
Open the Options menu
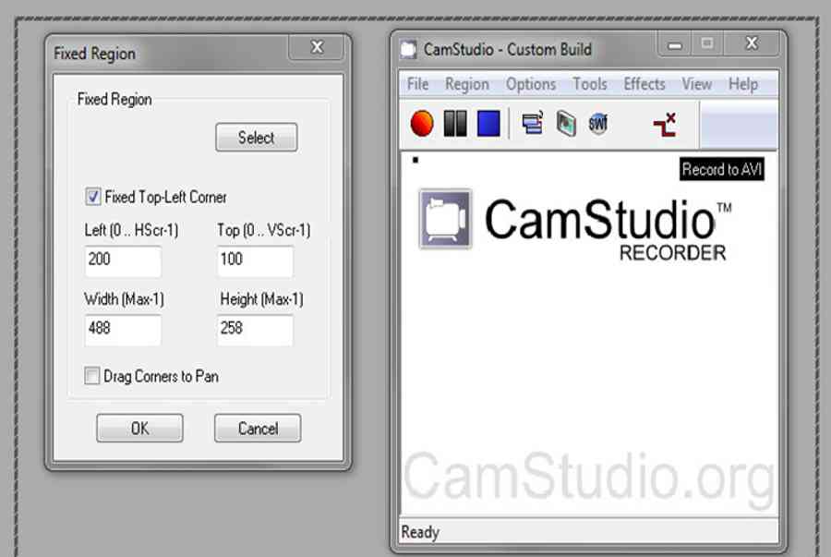pyautogui.click(x=531, y=84)
